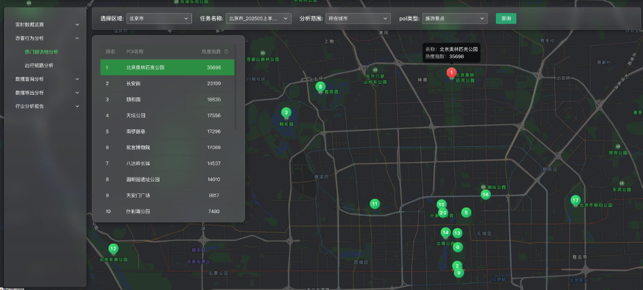Click the 热度指数 column header
643x290 pixels.
coord(211,52)
